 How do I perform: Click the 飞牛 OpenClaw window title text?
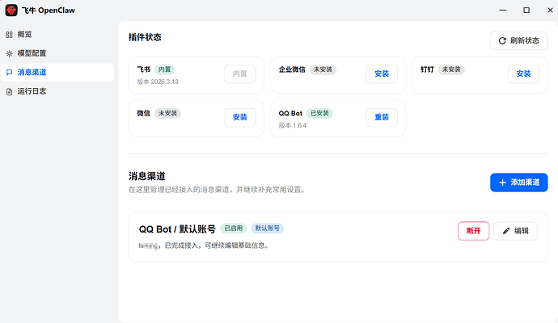49,10
